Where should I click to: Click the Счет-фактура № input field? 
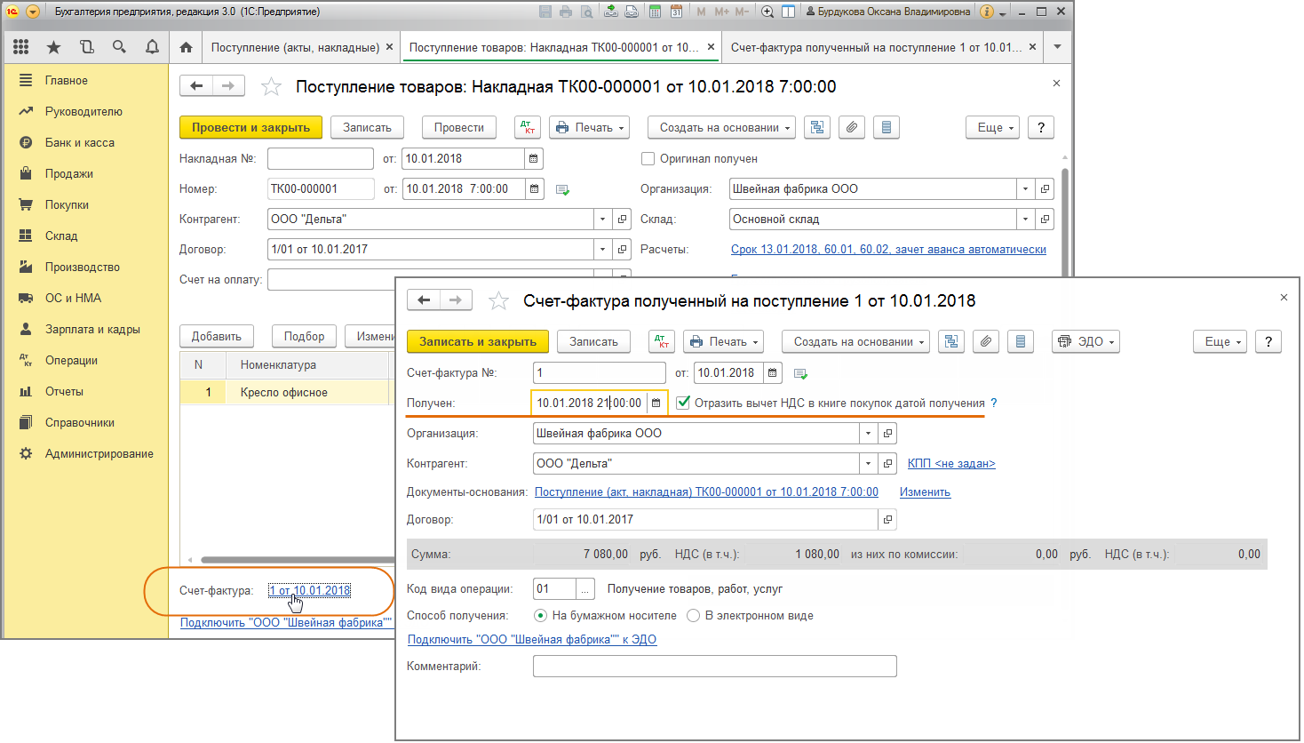tap(600, 372)
